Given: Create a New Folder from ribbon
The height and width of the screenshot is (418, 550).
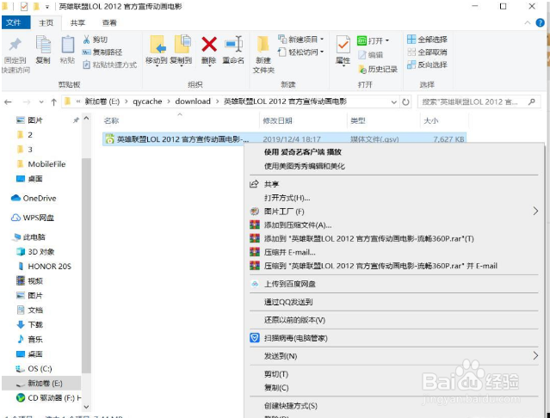Looking at the screenshot, I should (263, 55).
